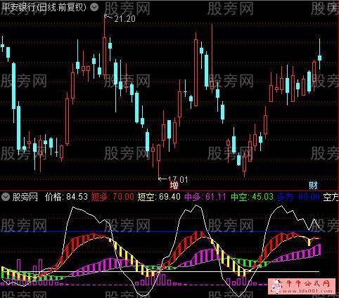The height and width of the screenshot is (298, 339).
Task: Click the 增 marker on the chart
Action: coord(174,185)
